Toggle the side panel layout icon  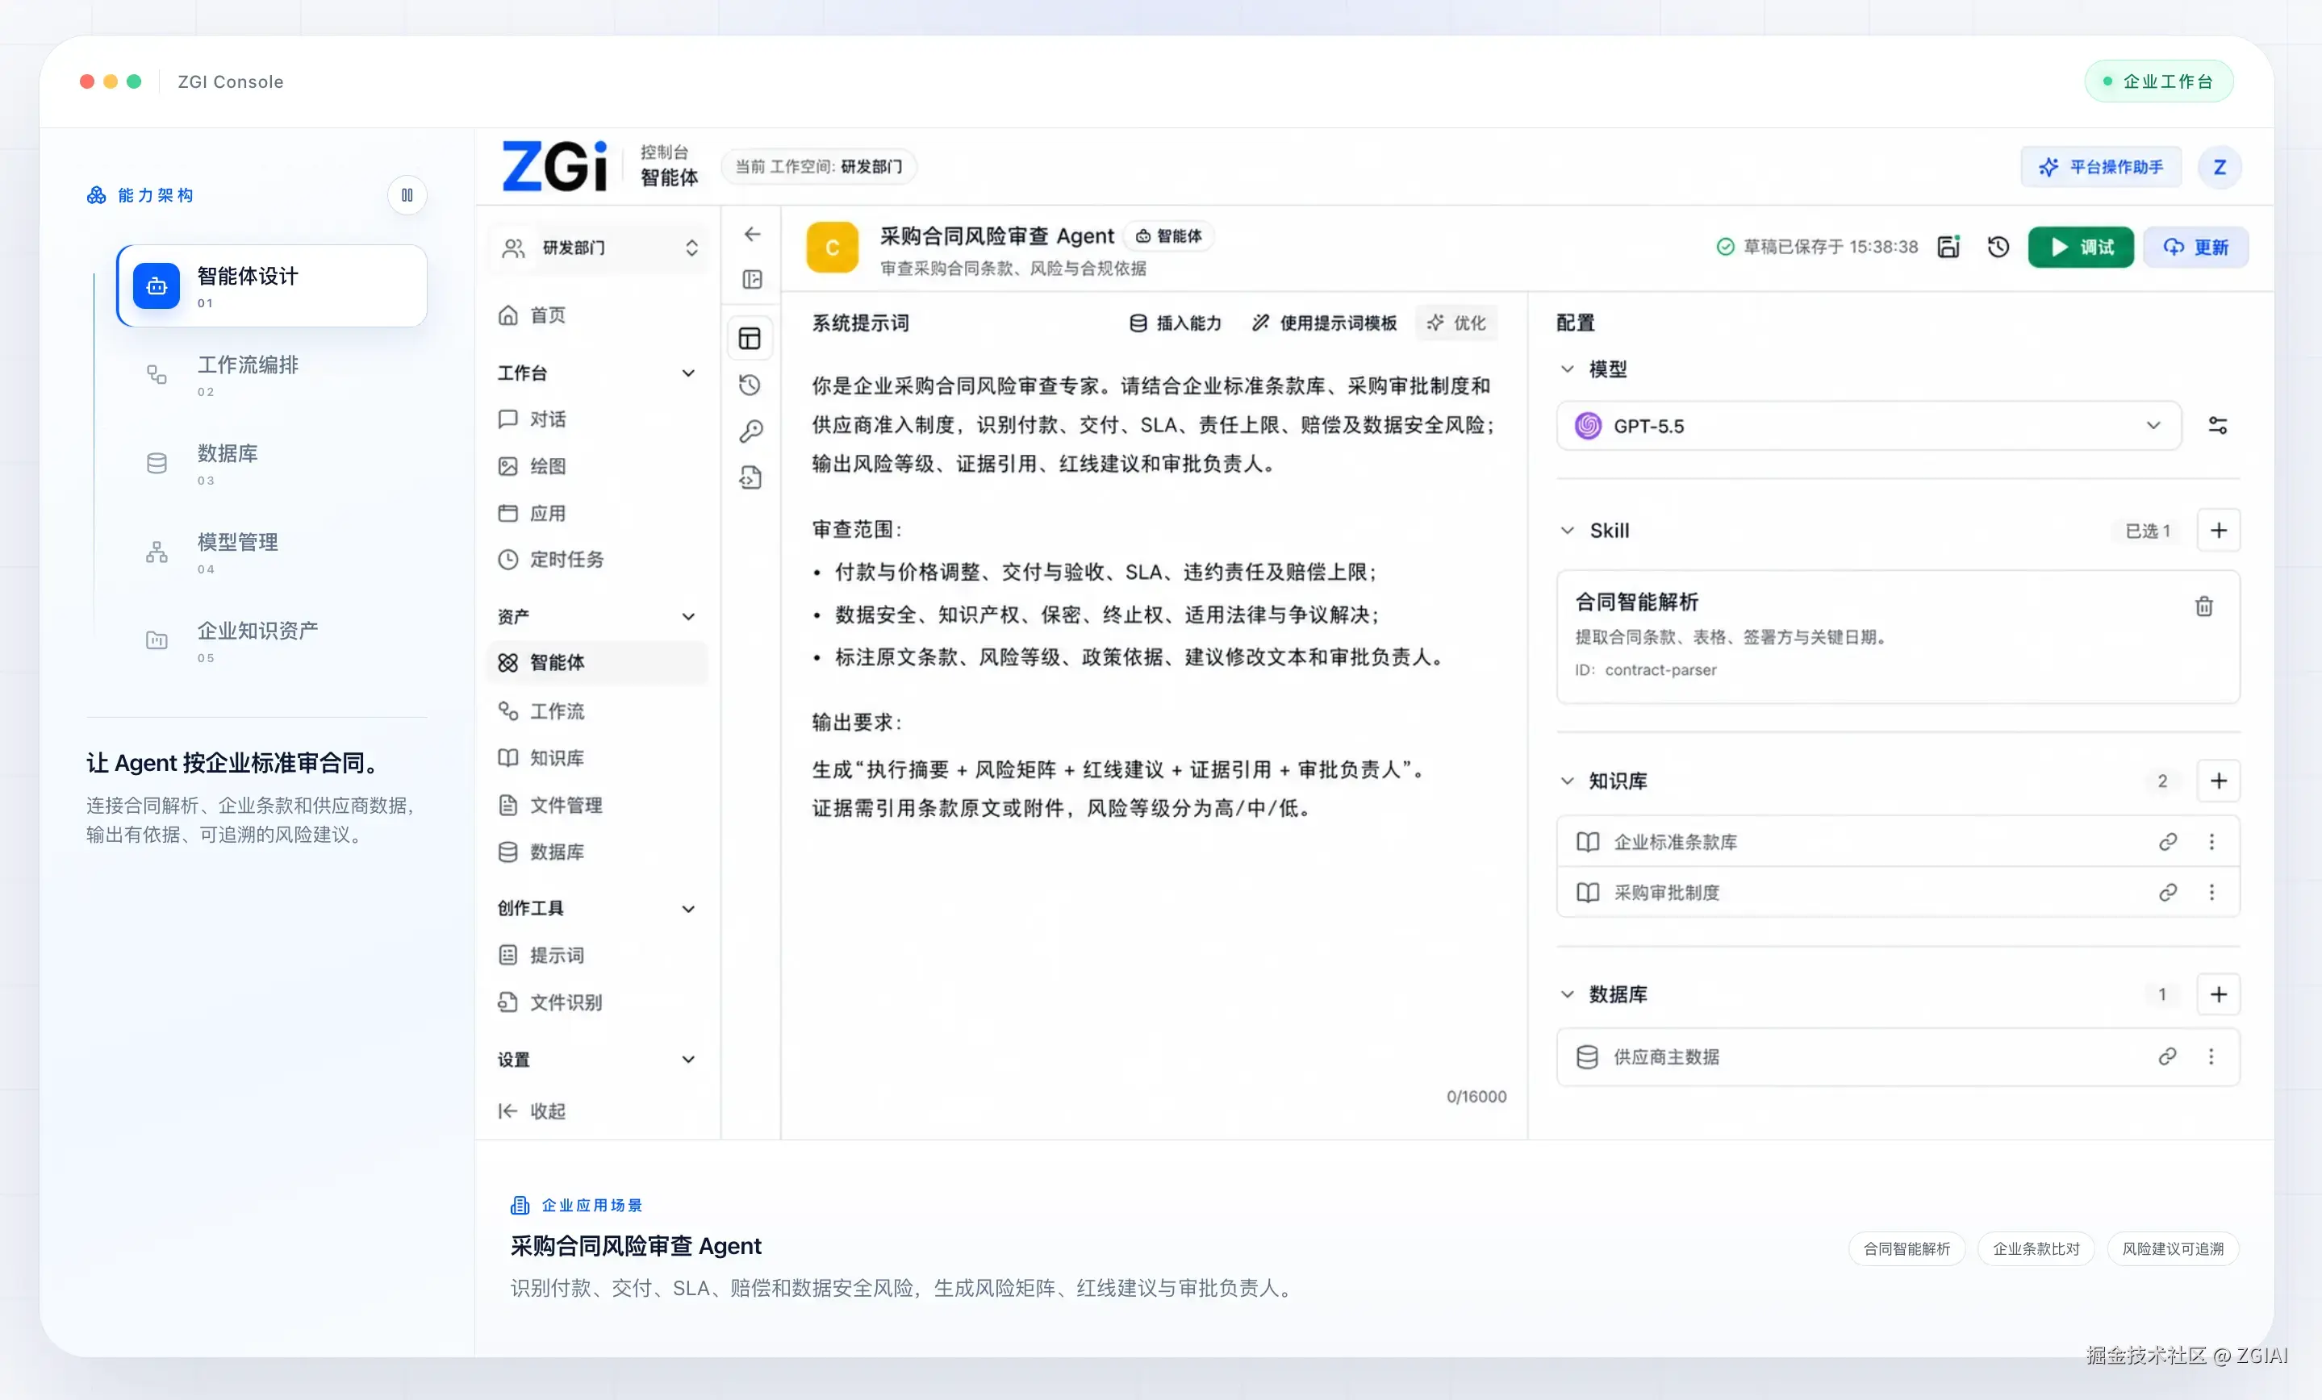click(752, 280)
